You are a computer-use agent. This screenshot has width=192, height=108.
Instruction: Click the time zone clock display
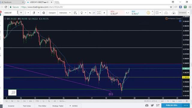pos(151,101)
